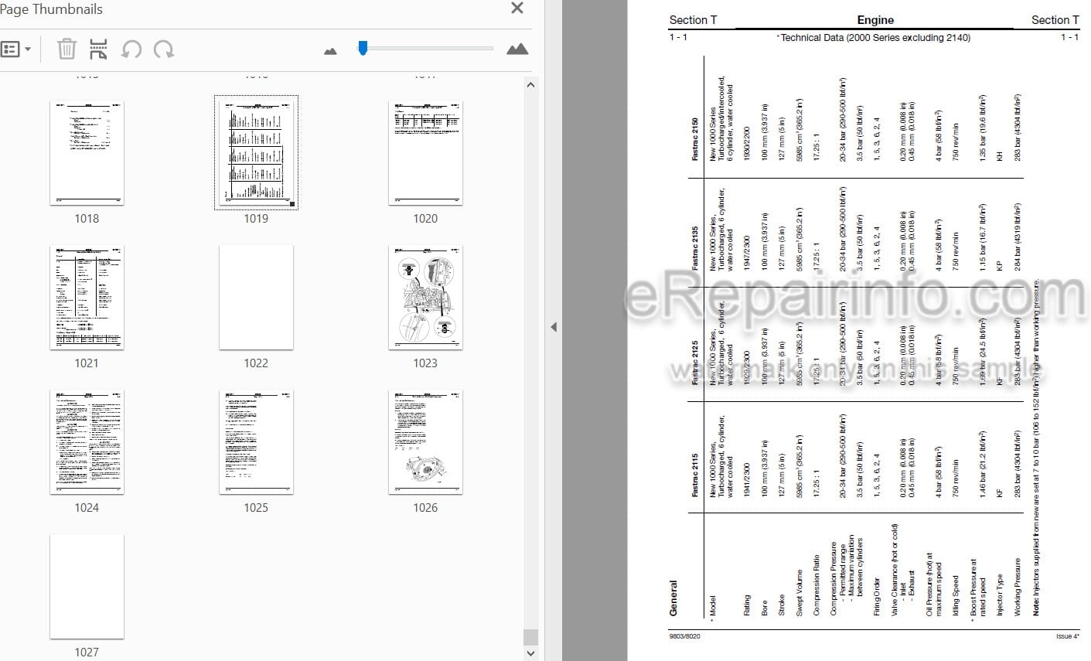
Task: Click 'Technical Data (2000 Series excluding 2140)' subtitle
Action: 874,37
